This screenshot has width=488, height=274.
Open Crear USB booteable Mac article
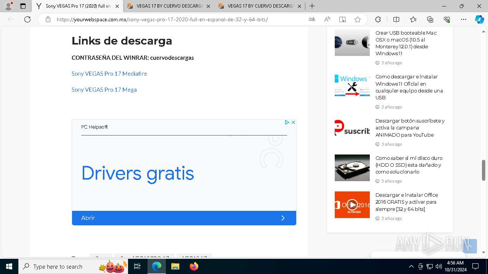(406, 43)
